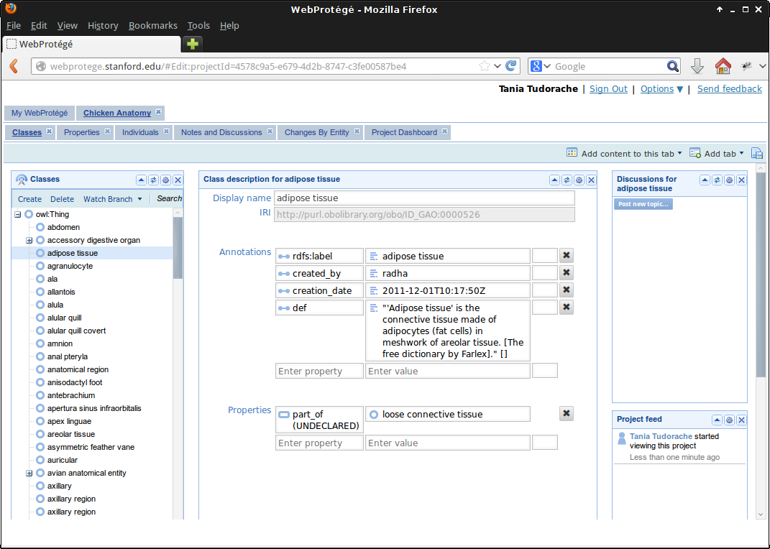Viewport: 770px width, 549px height.
Task: Open the Options dropdown menu
Action: click(661, 89)
